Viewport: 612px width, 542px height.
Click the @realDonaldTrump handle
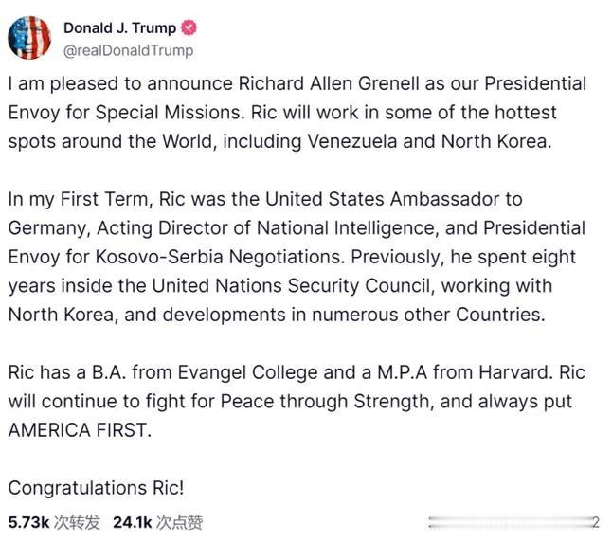(129, 50)
